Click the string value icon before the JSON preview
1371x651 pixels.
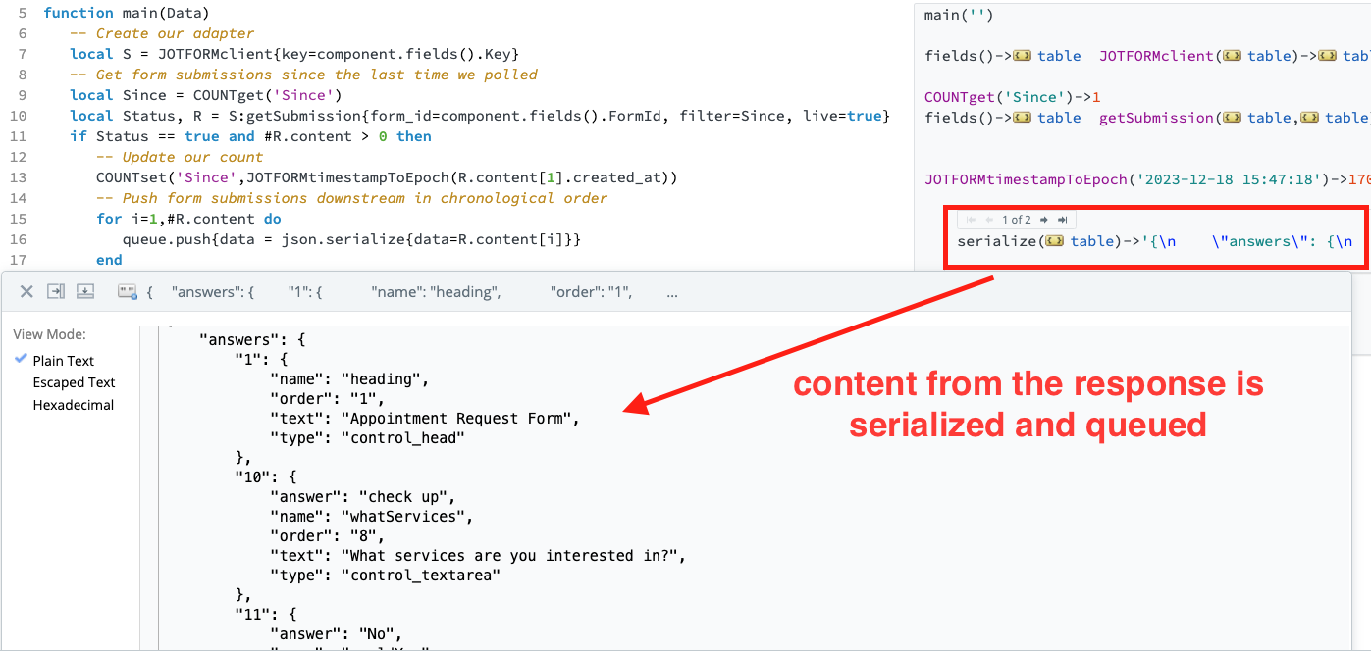click(x=127, y=291)
